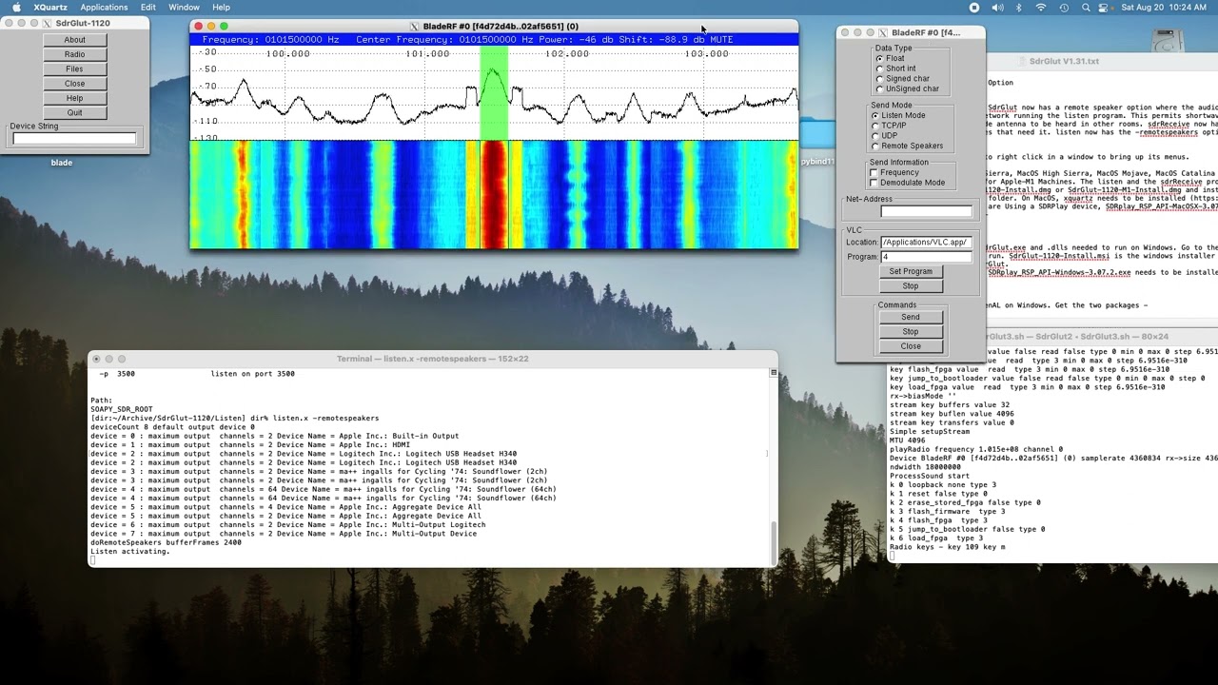Click the Send command button
The width and height of the screenshot is (1218, 685).
(911, 317)
